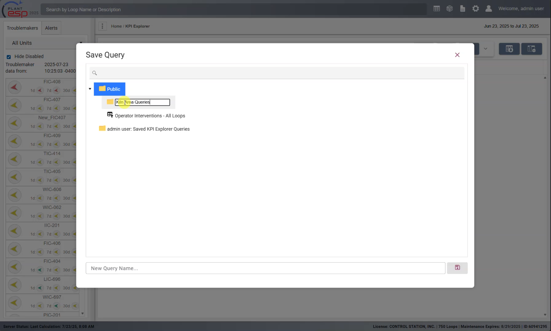Viewport: 551px width, 331px height.
Task: Click the Search by Loop Name field
Action: tap(234, 10)
